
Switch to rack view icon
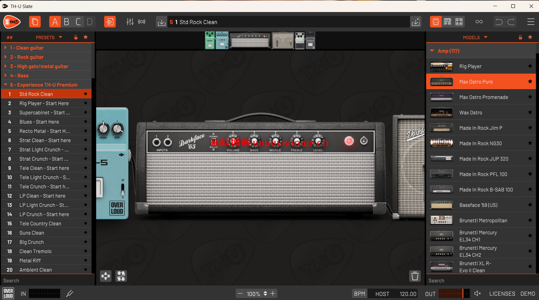coord(447,22)
